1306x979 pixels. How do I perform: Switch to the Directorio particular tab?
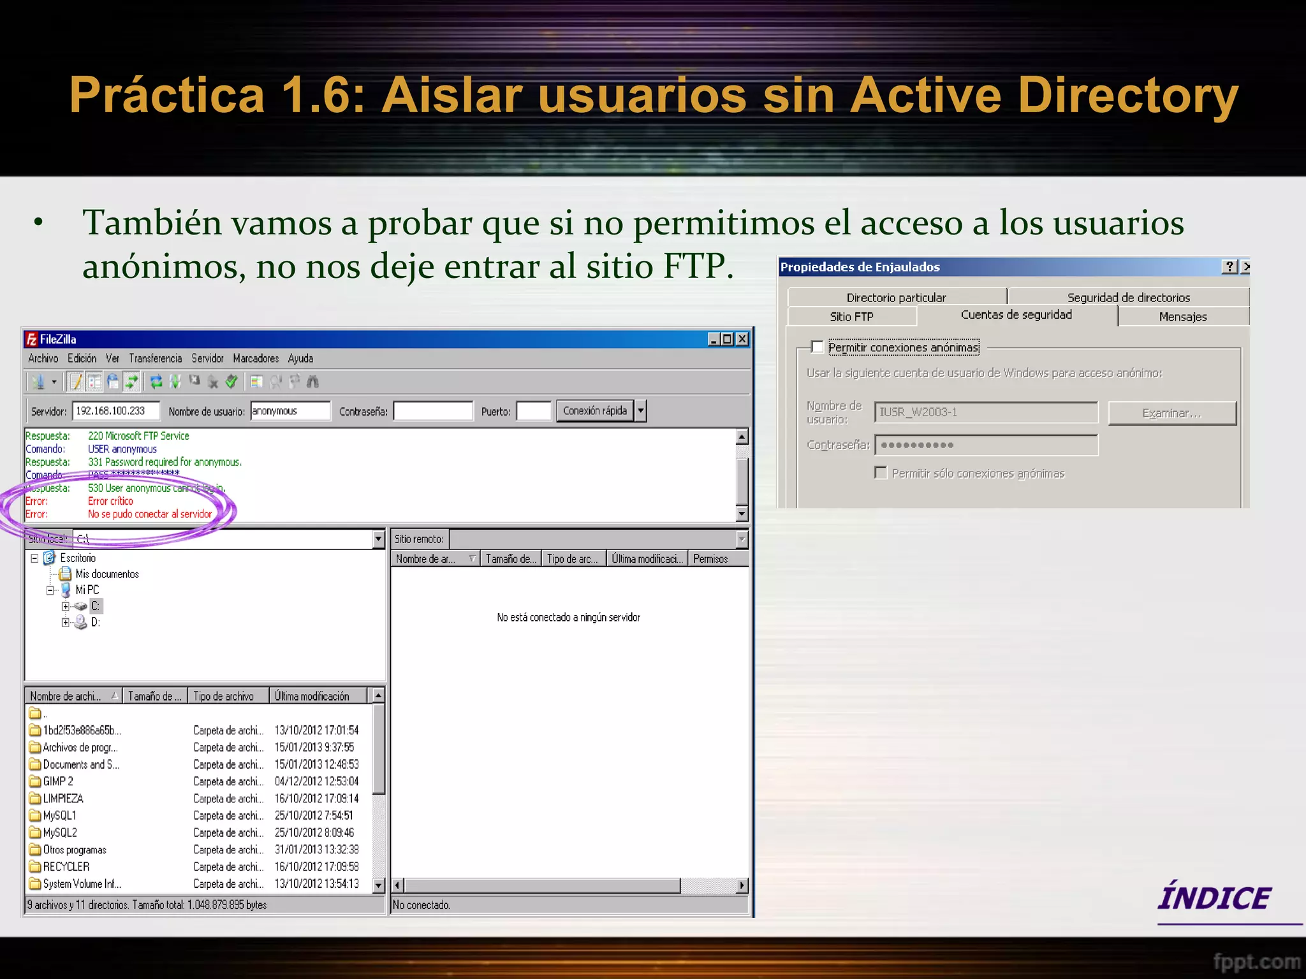(x=897, y=297)
